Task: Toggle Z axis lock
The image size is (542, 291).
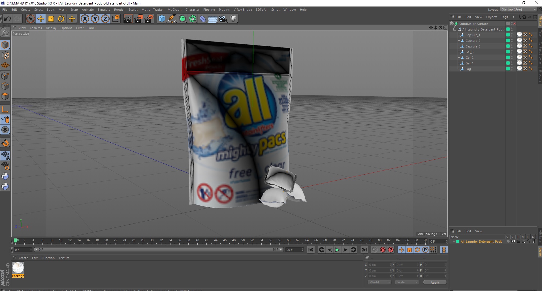Action: click(x=105, y=19)
